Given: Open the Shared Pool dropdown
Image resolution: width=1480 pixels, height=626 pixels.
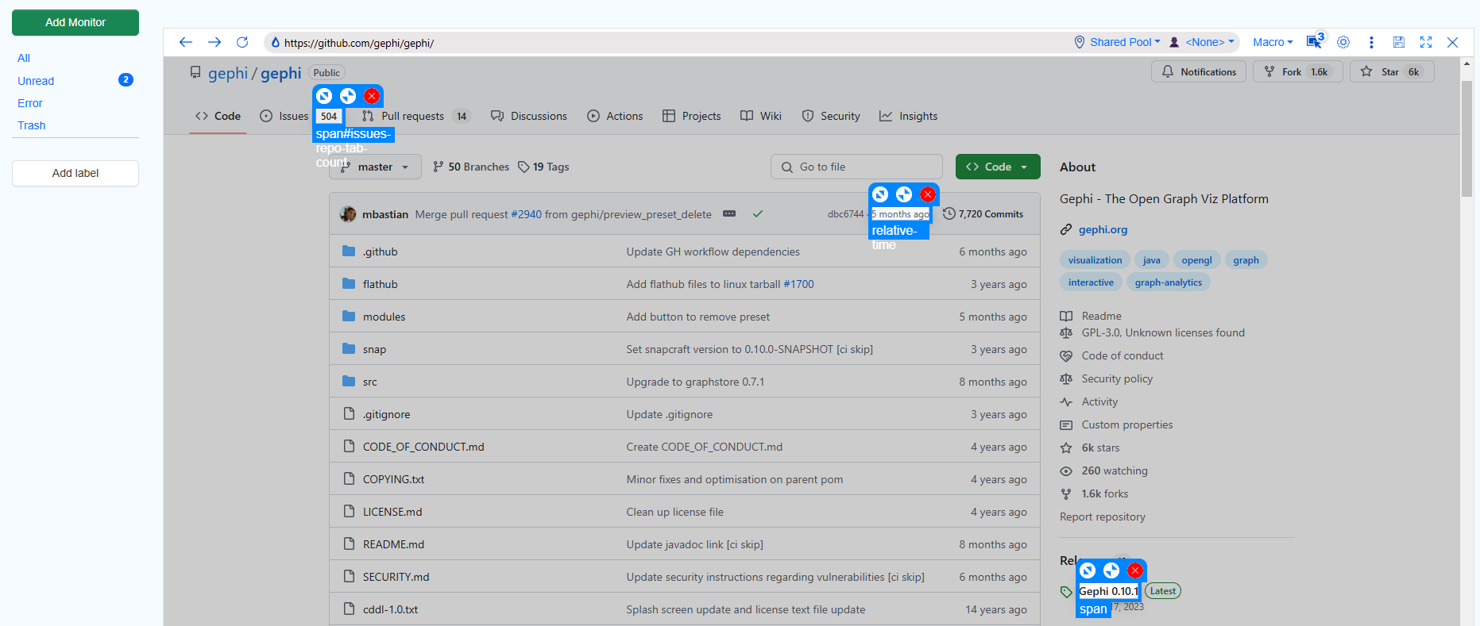Looking at the screenshot, I should (1118, 42).
